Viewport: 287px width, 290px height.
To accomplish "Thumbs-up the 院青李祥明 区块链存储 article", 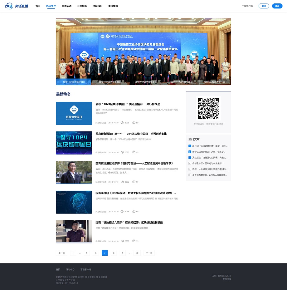I will pyautogui.click(x=134, y=211).
